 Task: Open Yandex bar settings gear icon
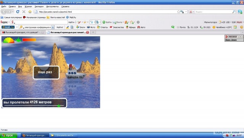click(x=138, y=22)
